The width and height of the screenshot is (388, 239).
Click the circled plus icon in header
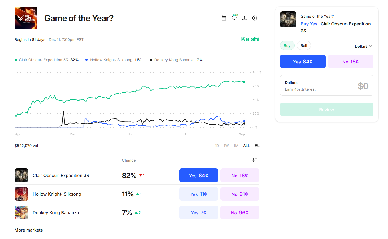pos(255,18)
